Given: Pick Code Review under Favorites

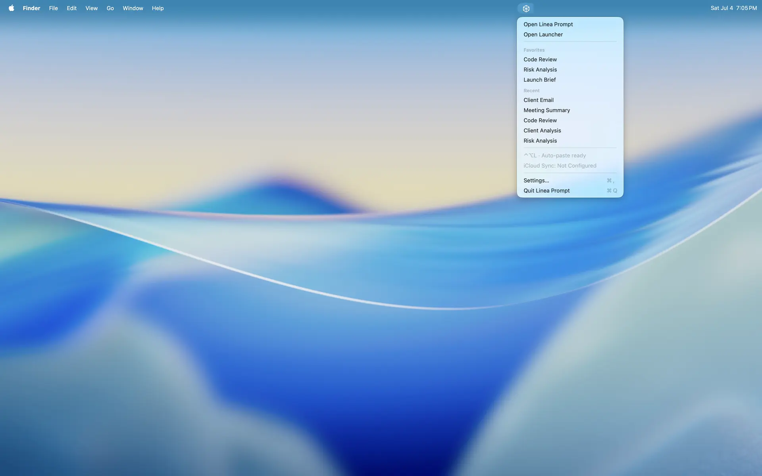Looking at the screenshot, I should 570,59.
